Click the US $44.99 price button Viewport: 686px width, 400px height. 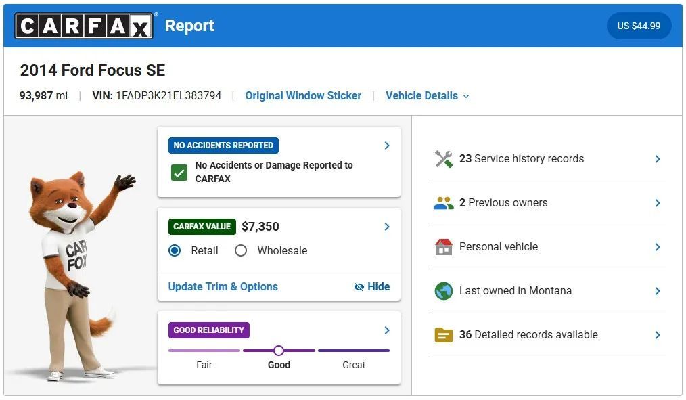click(639, 26)
